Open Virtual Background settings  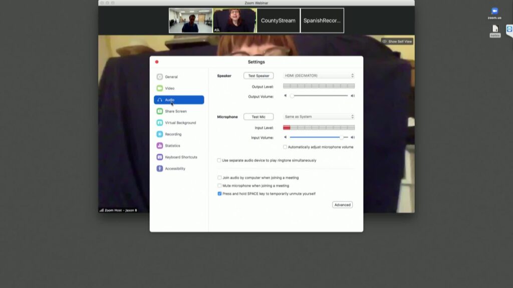pyautogui.click(x=179, y=123)
